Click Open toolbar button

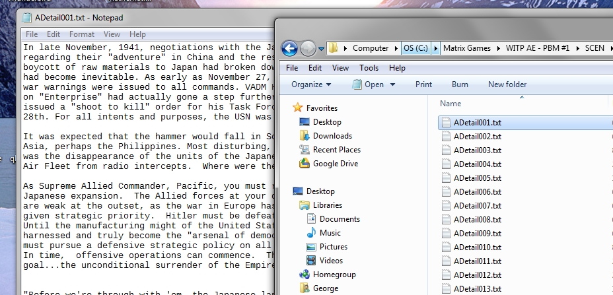point(369,84)
